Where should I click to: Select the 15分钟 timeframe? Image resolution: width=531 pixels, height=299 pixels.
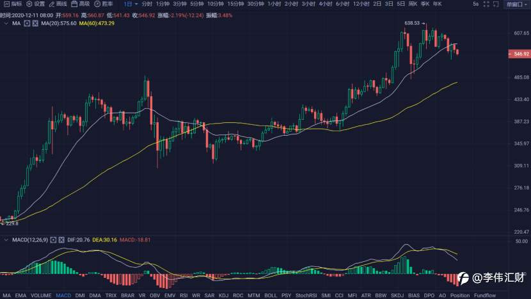coord(235,4)
